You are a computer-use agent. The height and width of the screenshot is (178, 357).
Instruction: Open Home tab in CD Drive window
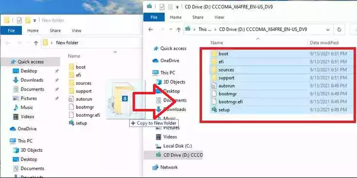click(x=176, y=17)
